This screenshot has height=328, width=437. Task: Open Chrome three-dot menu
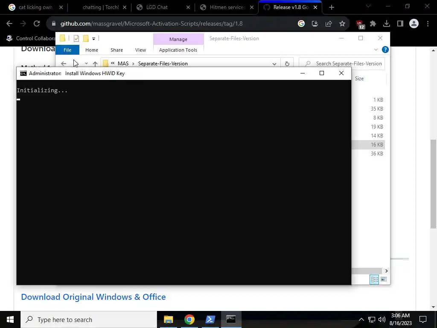(x=428, y=24)
